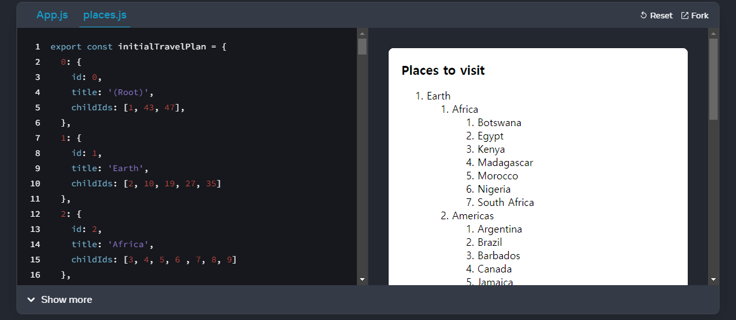Viewport: 736px width, 320px height.
Task: Click line number 7 in the gutter
Action: [37, 138]
